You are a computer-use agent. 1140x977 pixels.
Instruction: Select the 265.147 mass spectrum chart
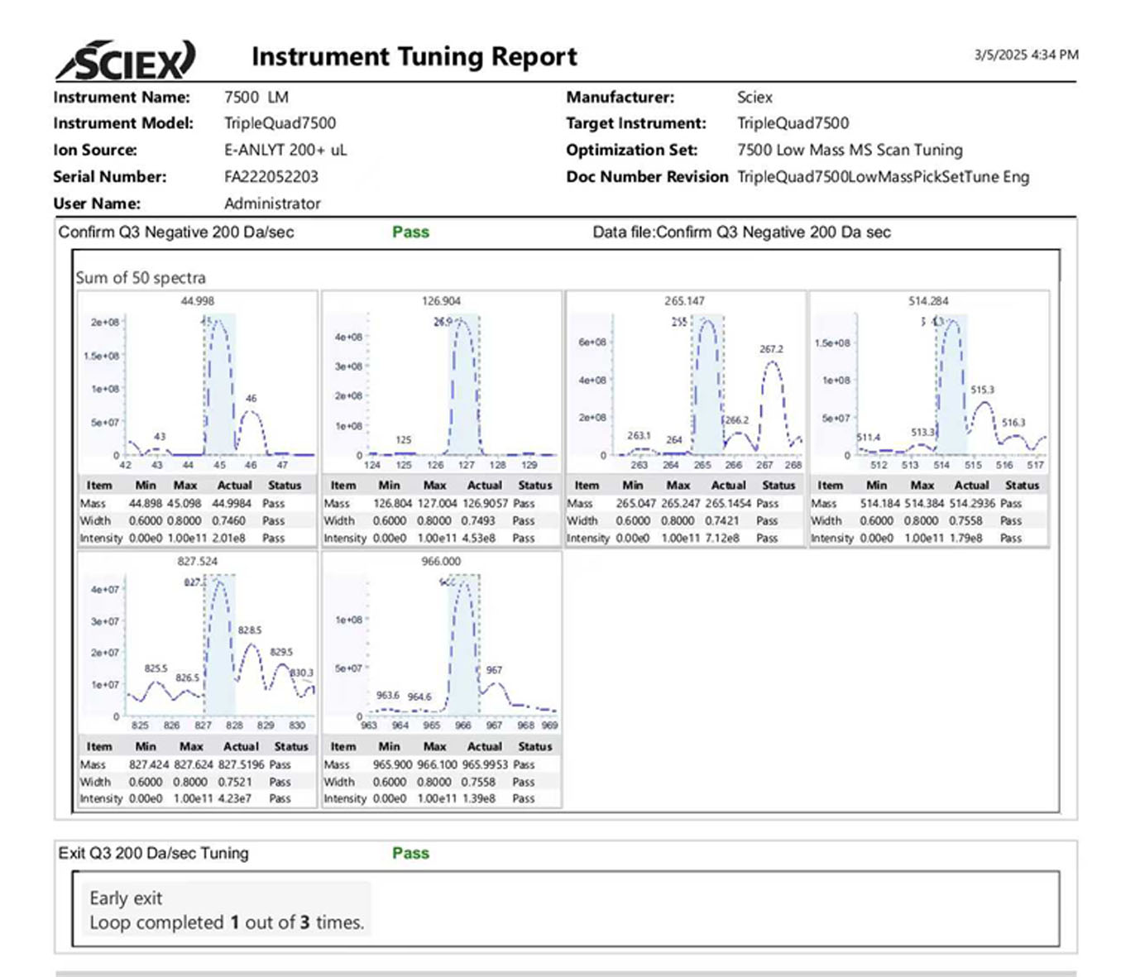coord(684,383)
